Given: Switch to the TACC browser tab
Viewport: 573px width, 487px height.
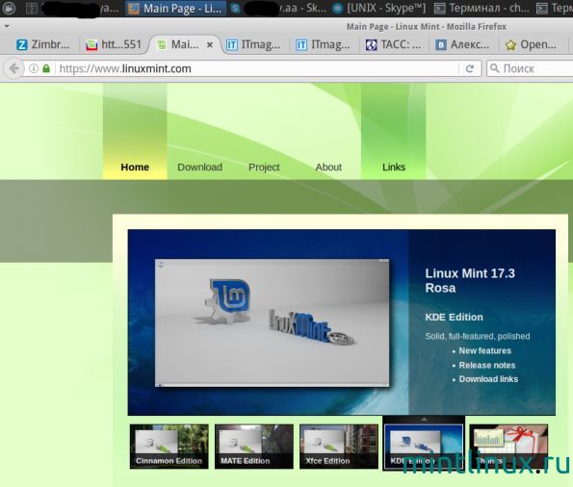Looking at the screenshot, I should [x=393, y=44].
